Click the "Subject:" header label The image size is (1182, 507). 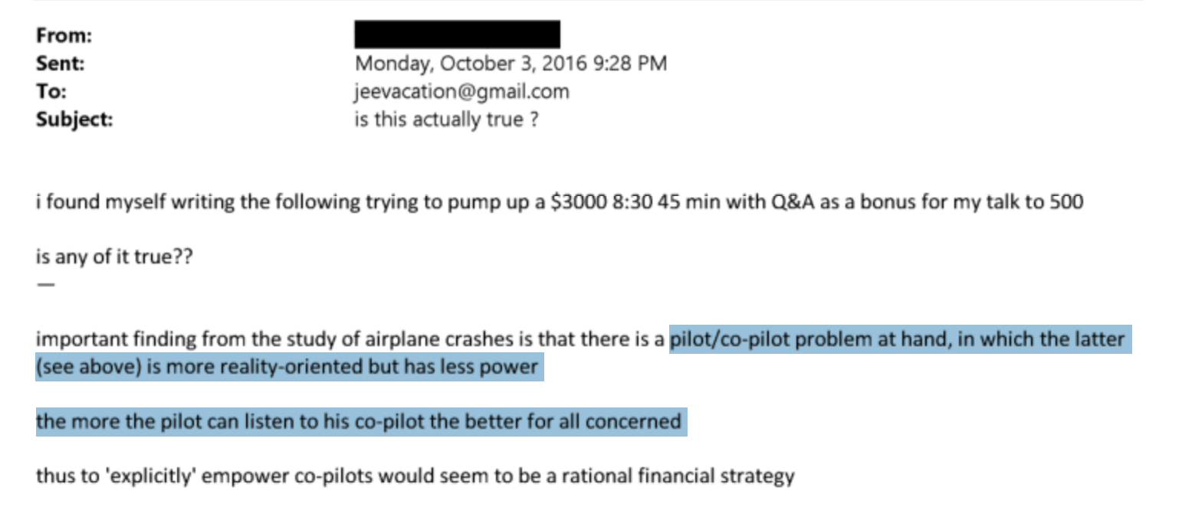tap(74, 120)
